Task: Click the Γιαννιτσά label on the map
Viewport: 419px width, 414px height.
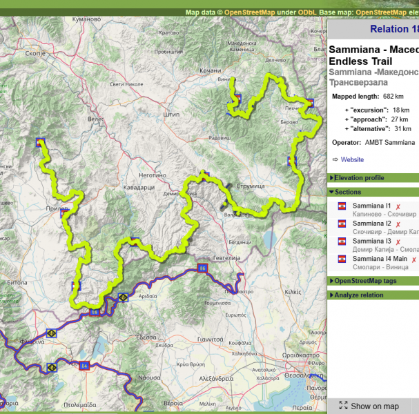Action: click(x=210, y=339)
